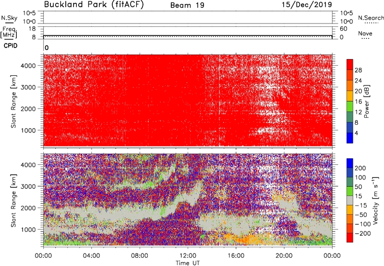Click the velocity panel '1000' range tick label
Screen dimensions: 384x266
(x=28, y=230)
